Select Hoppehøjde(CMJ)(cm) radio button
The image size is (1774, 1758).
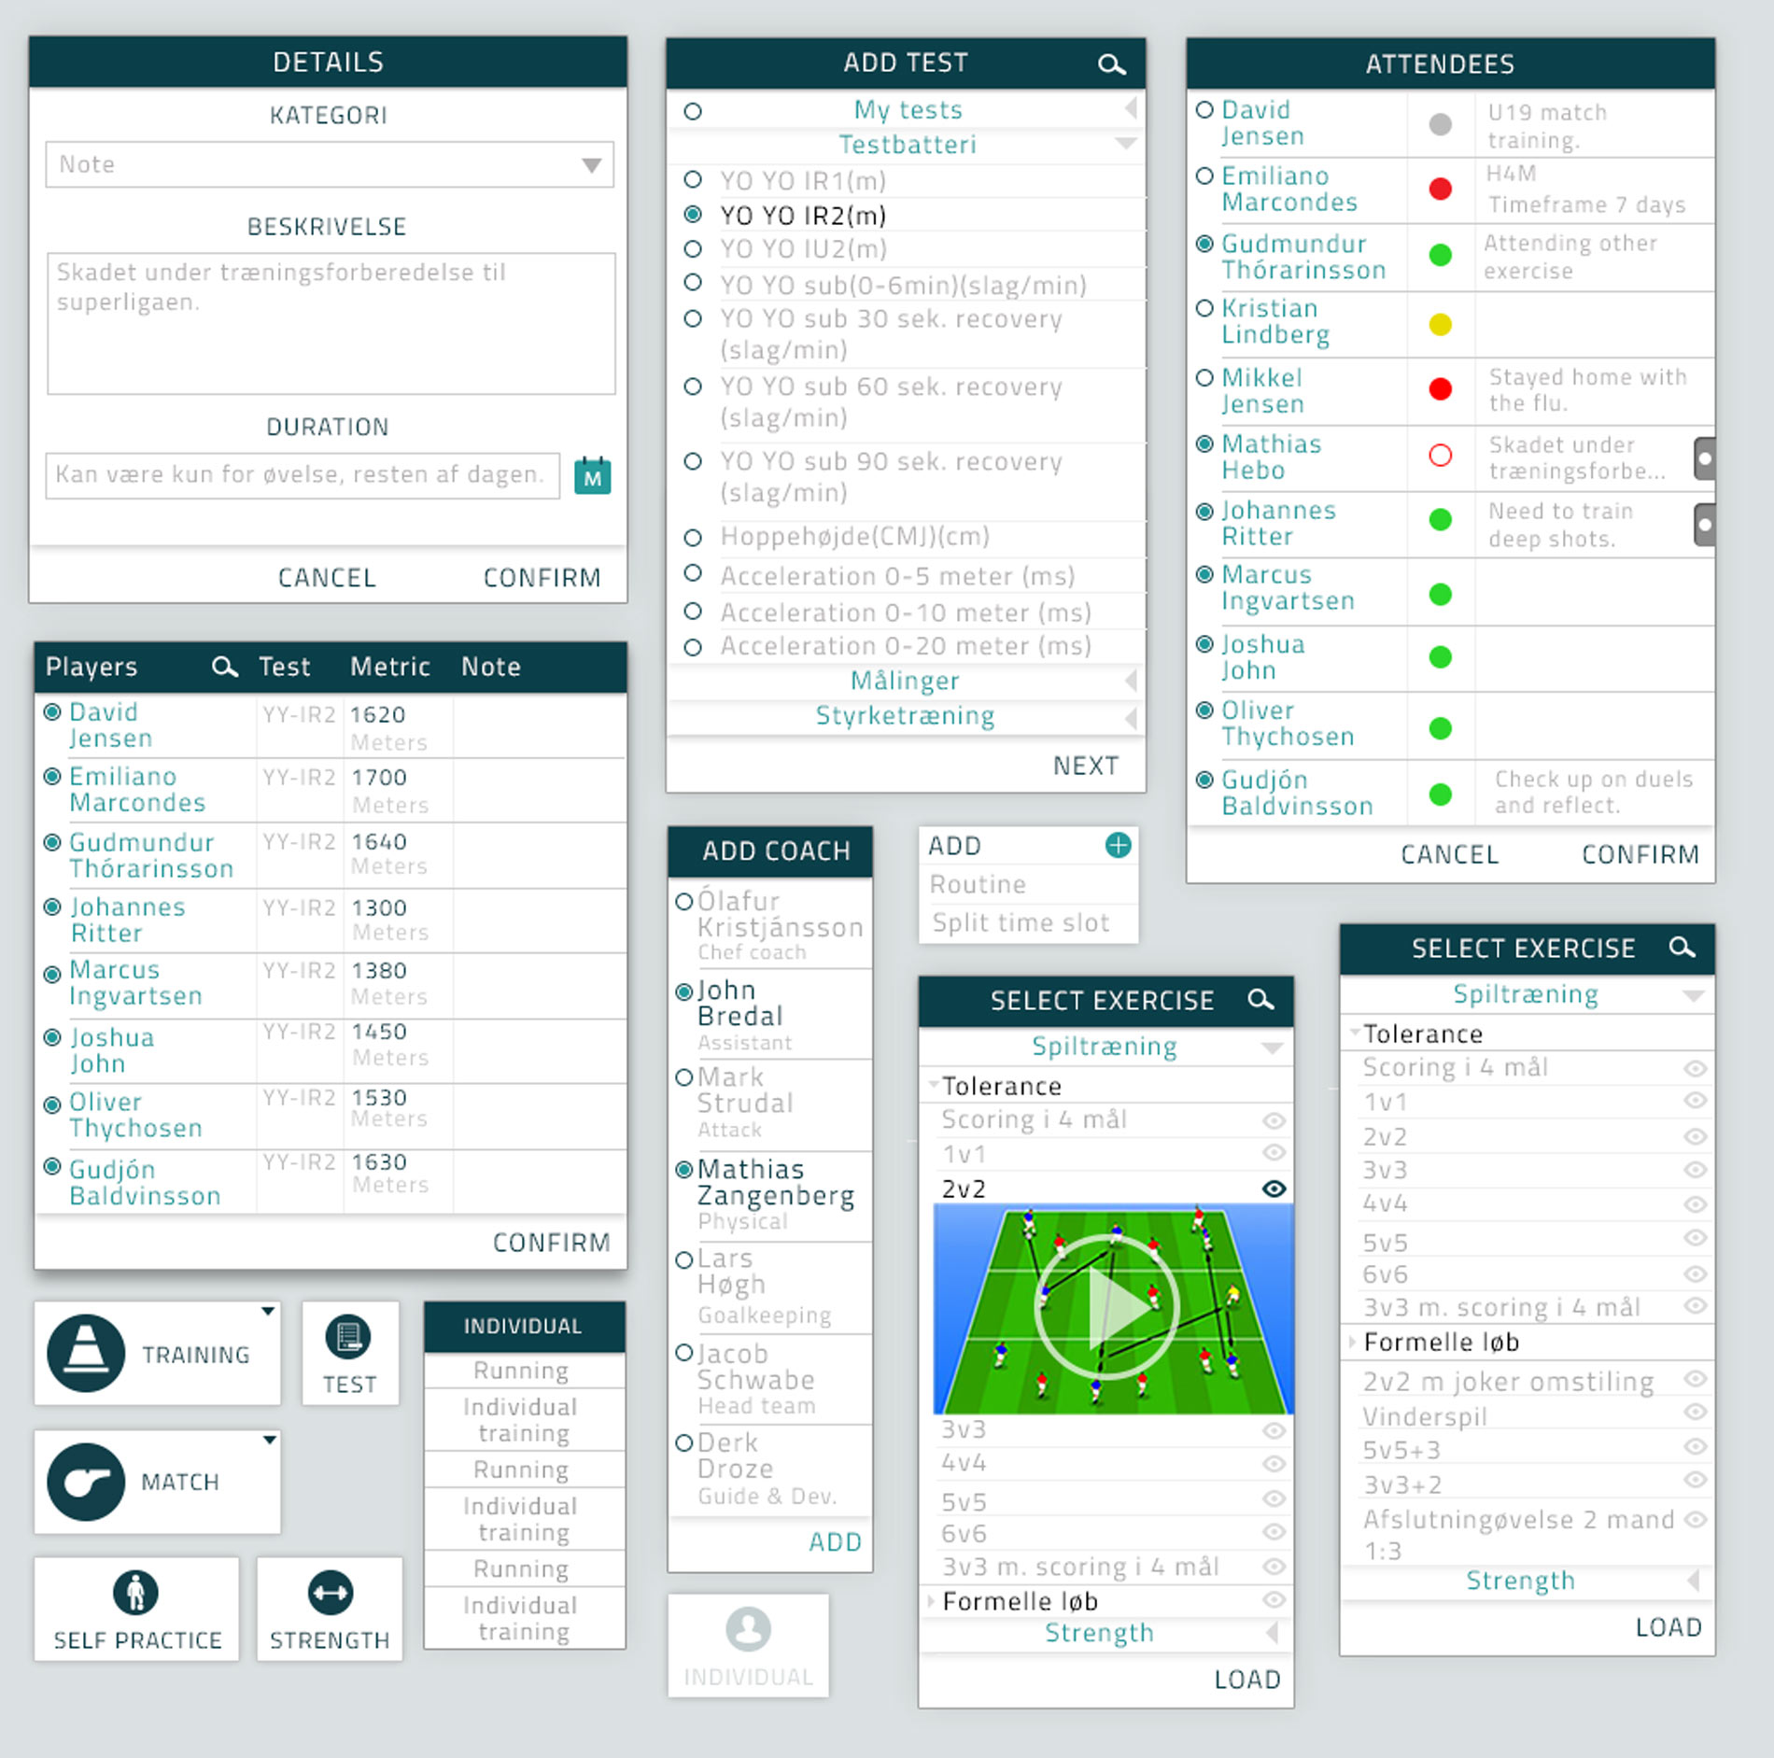pos(693,538)
